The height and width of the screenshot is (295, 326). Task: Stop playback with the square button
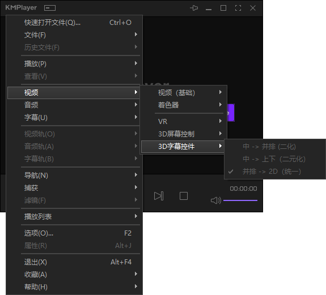(184, 196)
